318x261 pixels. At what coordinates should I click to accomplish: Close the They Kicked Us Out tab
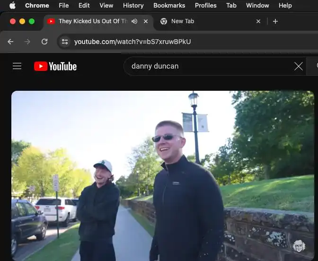pyautogui.click(x=146, y=21)
